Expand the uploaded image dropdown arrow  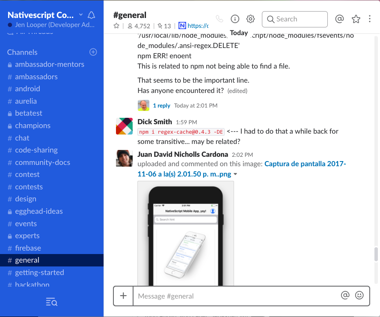click(x=235, y=174)
